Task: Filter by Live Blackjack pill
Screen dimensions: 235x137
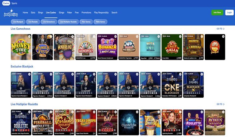Action: (x=18, y=22)
